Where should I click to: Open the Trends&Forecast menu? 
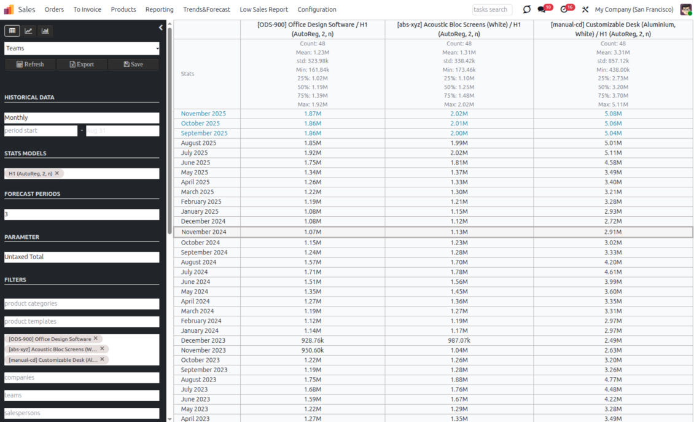click(206, 9)
